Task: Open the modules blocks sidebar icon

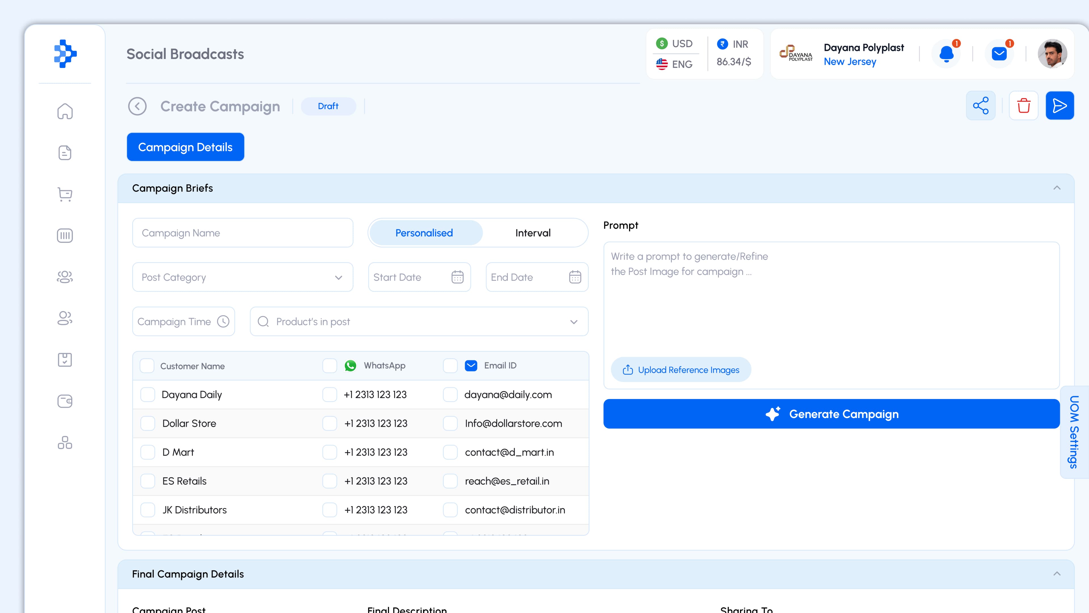Action: [65, 442]
